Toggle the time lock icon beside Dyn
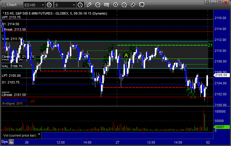Viewport: 231px width, 146px height. pyautogui.click(x=11, y=142)
